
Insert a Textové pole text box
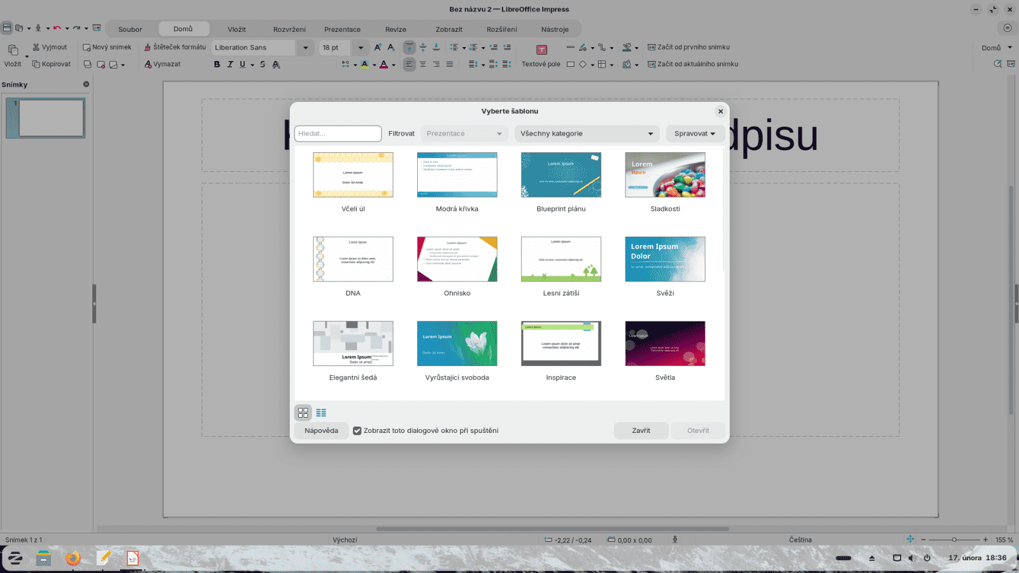point(541,56)
